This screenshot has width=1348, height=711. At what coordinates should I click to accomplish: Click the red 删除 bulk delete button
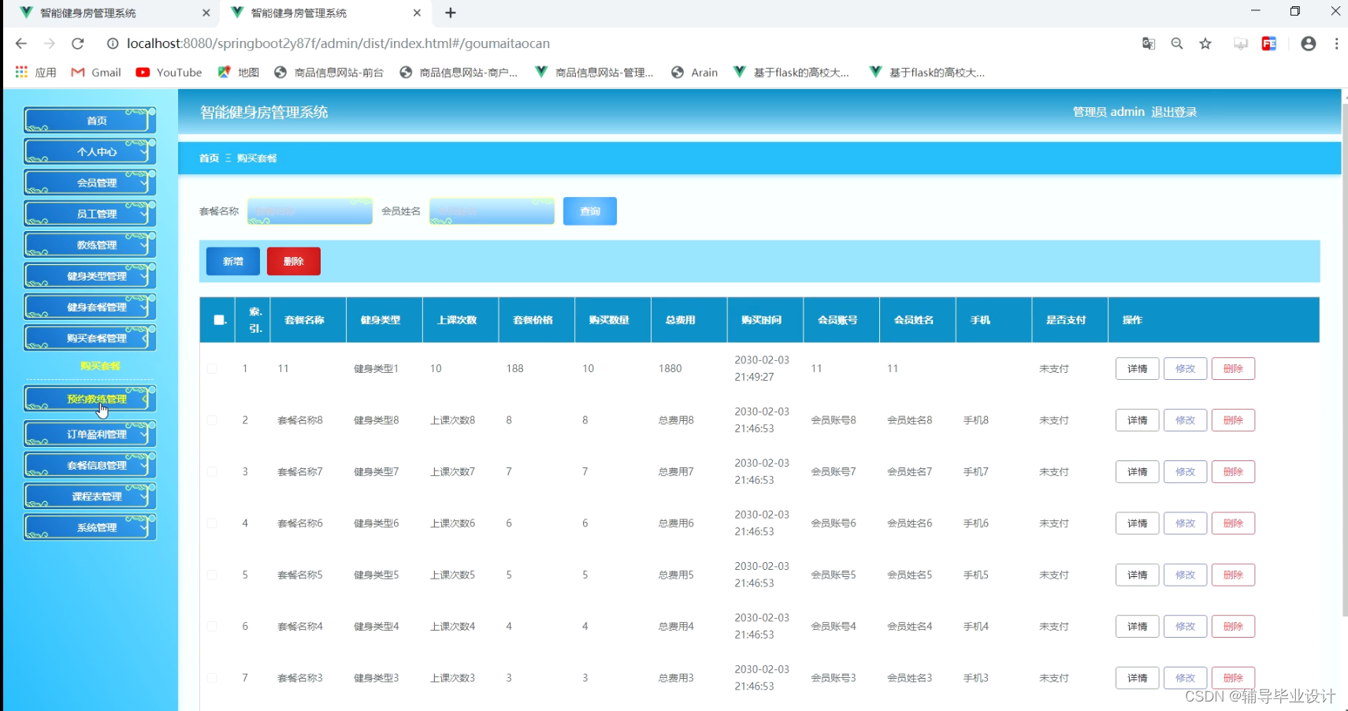click(294, 261)
